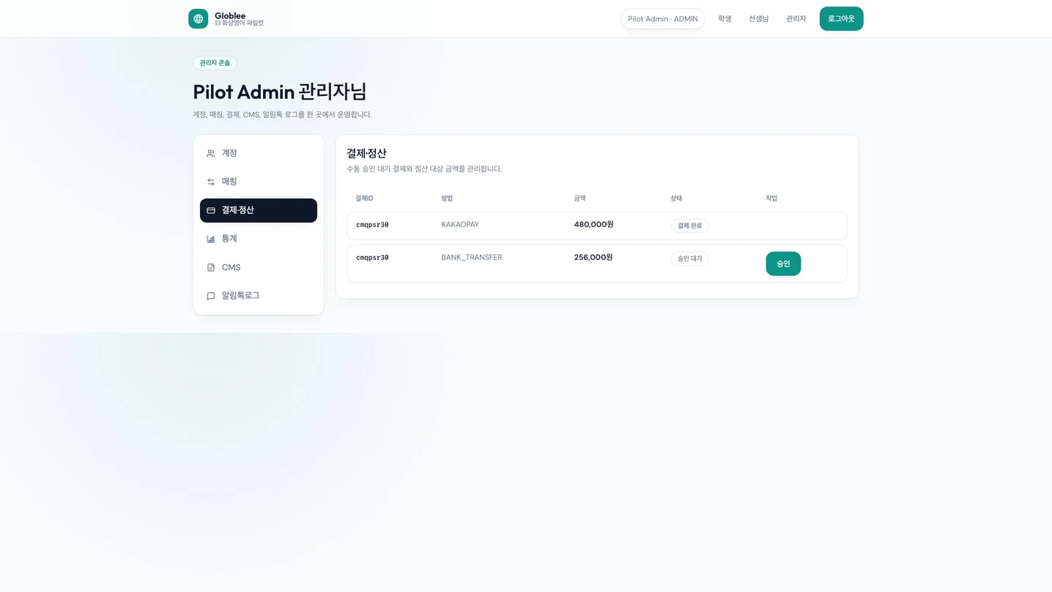Click the cmqpsr30 ID in BANK_TRANSFER row
The width and height of the screenshot is (1052, 592).
(372, 258)
